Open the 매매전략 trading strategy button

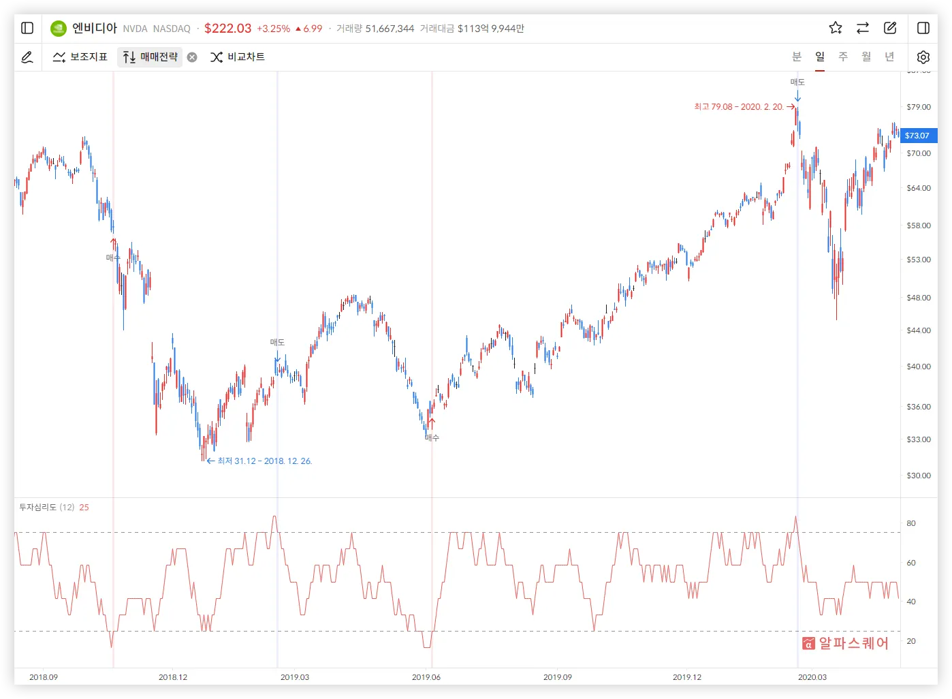tap(150, 57)
